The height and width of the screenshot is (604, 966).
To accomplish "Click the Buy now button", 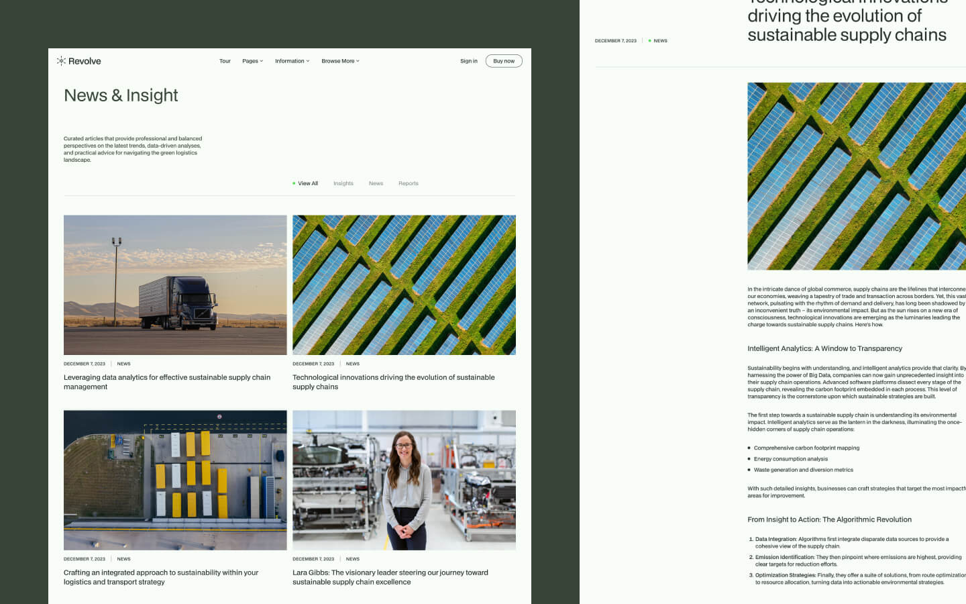I will click(x=503, y=60).
